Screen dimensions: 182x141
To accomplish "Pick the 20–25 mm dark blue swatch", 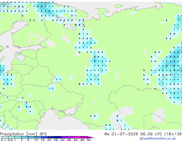I will click(x=51, y=137).
